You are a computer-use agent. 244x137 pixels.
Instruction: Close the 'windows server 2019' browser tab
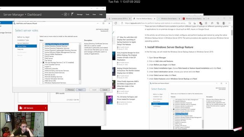(x=130, y=19)
